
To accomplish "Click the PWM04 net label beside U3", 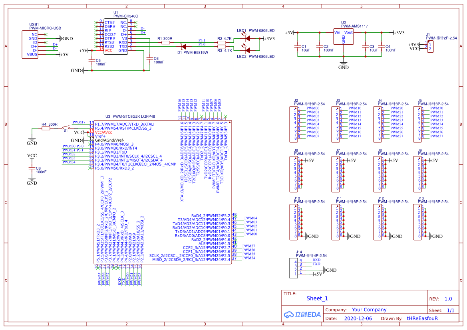I will tap(251, 218).
